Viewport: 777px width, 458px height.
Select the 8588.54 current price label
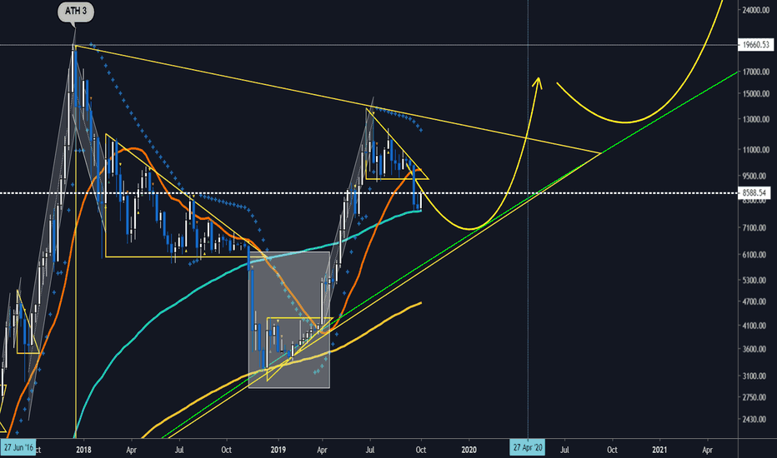(x=754, y=192)
